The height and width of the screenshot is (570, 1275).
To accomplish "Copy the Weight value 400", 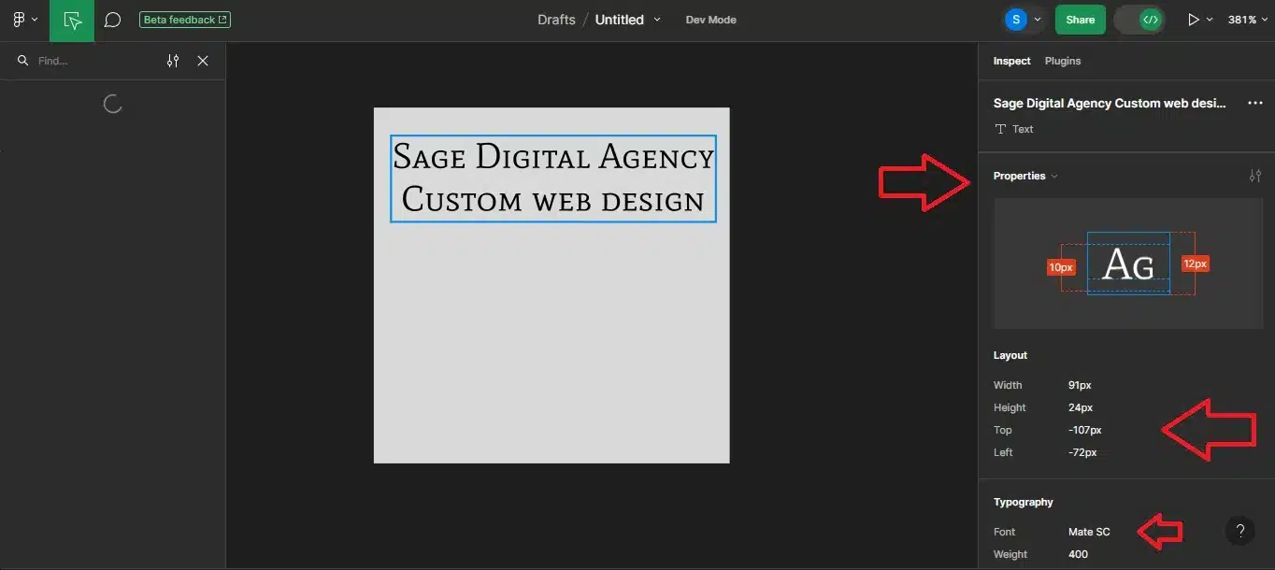I will [x=1078, y=554].
